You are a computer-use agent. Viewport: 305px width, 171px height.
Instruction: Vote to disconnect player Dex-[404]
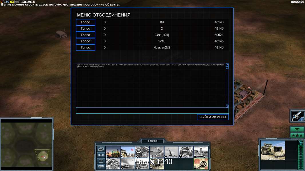click(x=86, y=35)
